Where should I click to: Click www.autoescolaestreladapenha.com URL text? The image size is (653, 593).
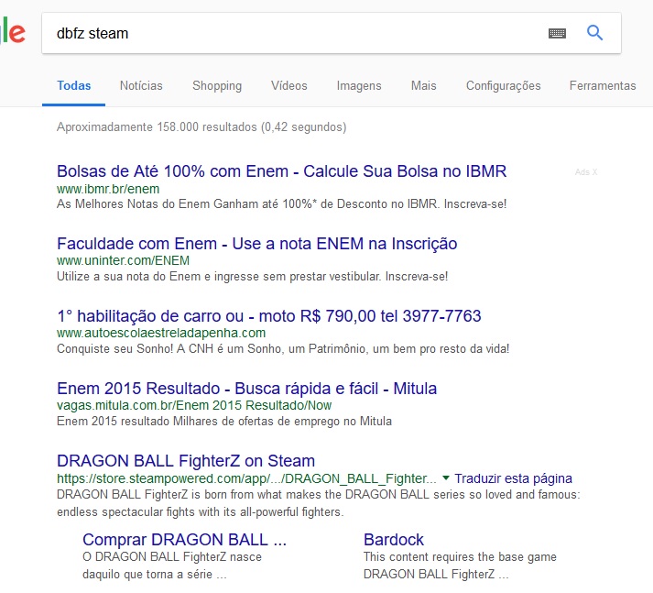161,333
